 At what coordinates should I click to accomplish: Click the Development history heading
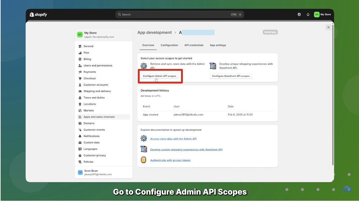155,90
